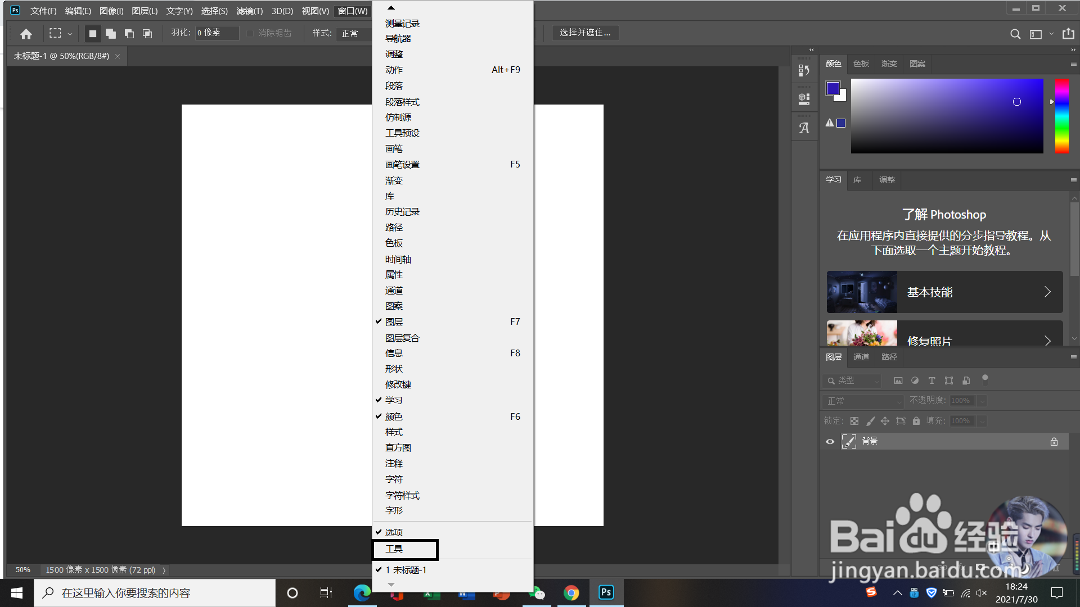1080x607 pixels.
Task: Expand workspace switcher dropdown arrow
Action: 1051,34
